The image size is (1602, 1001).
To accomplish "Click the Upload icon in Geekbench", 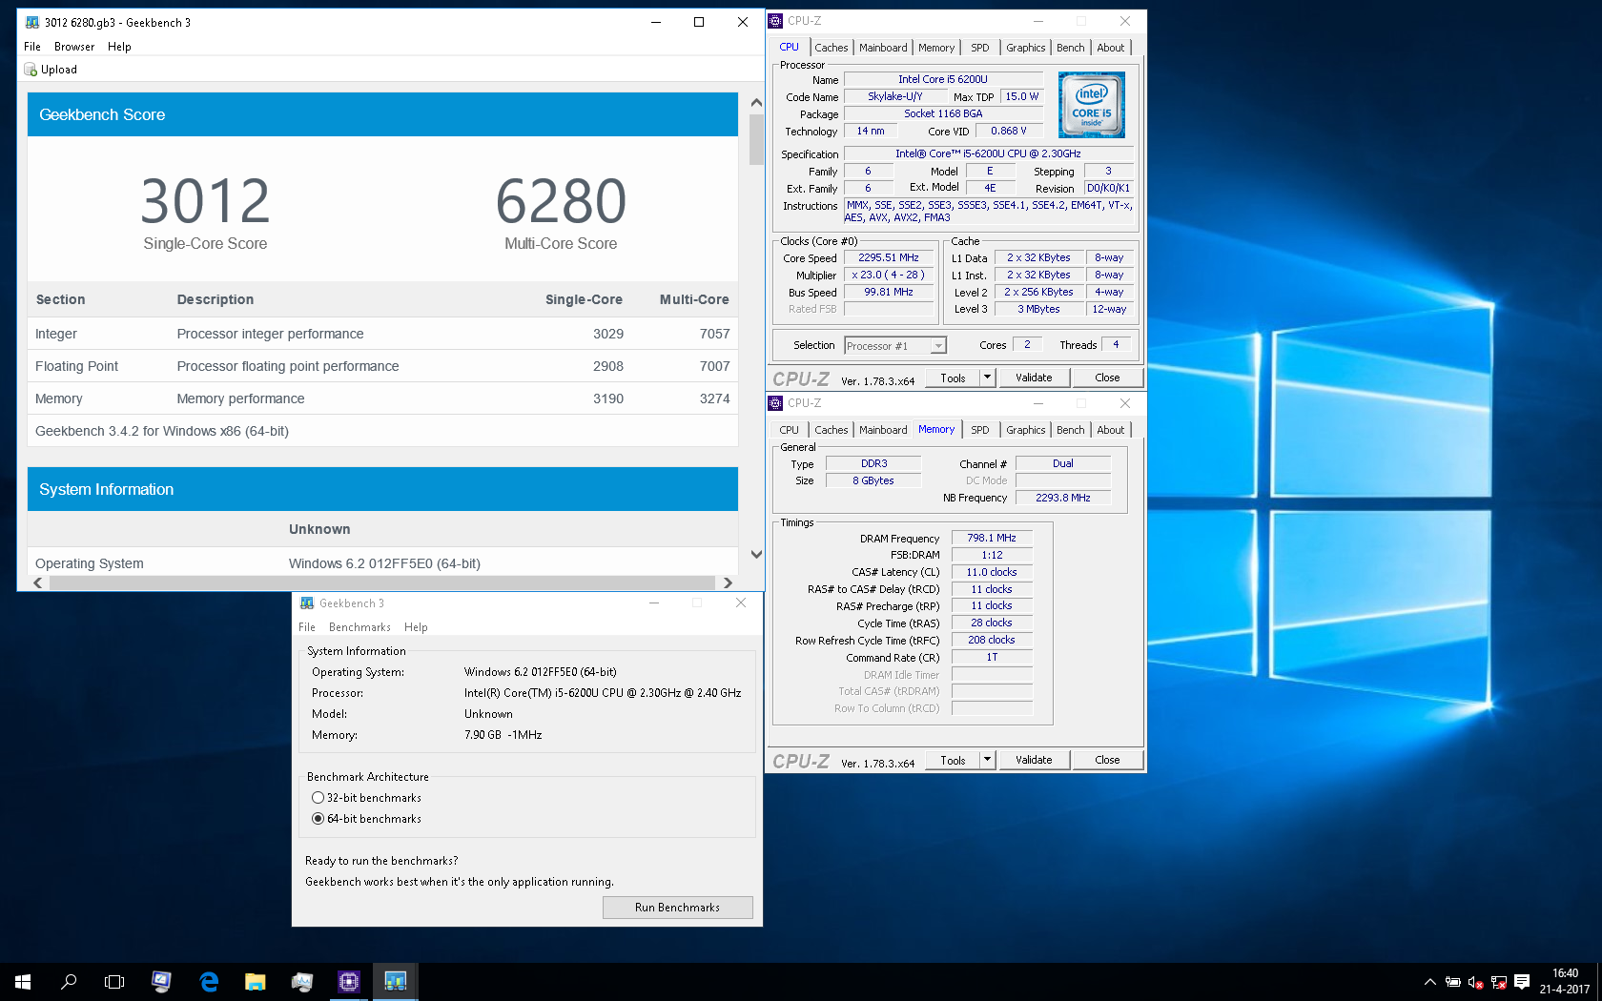I will click(x=31, y=70).
